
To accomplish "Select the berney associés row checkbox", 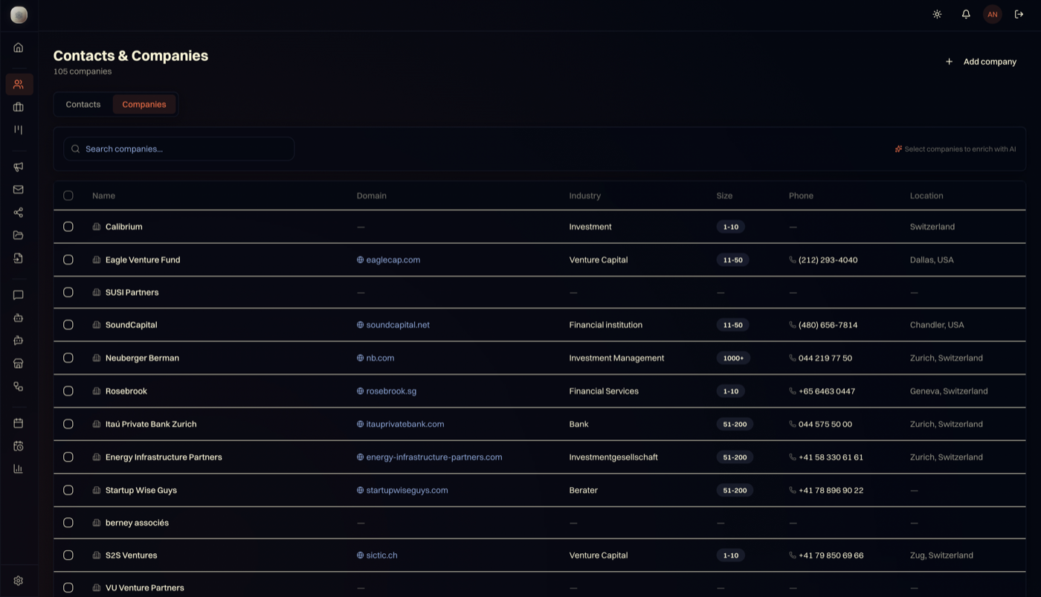I will (68, 523).
